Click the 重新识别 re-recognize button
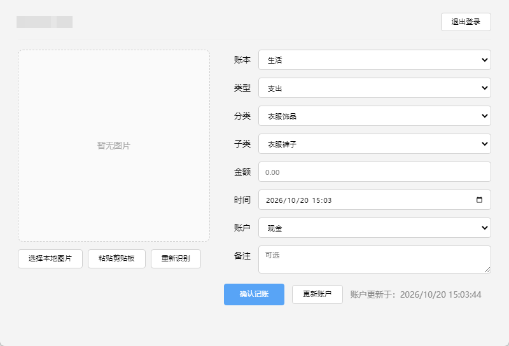Screen dimensions: 509x346 176,259
